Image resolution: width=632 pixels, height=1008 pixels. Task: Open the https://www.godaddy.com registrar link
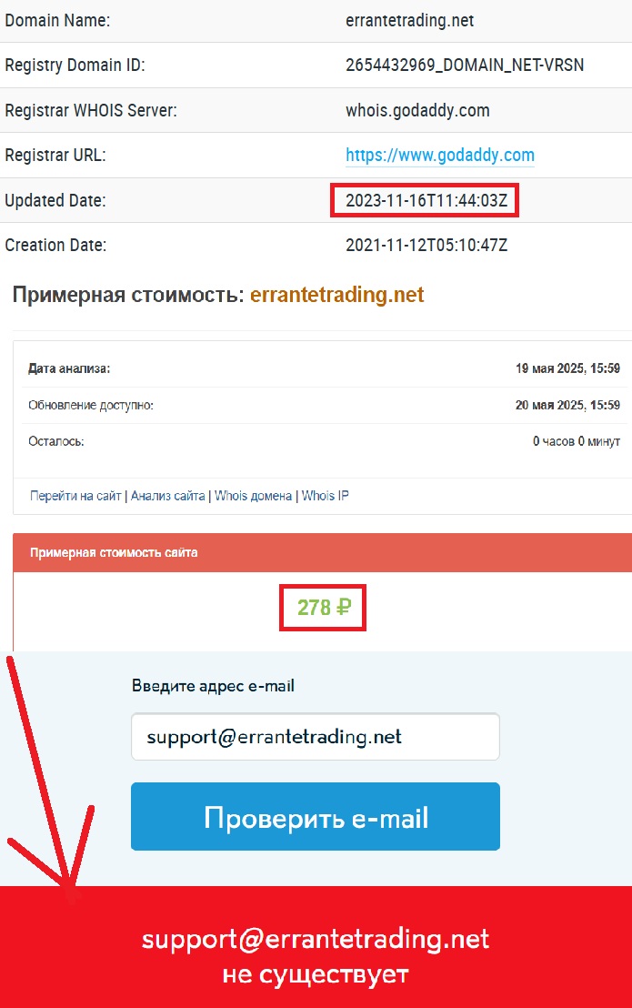point(440,155)
